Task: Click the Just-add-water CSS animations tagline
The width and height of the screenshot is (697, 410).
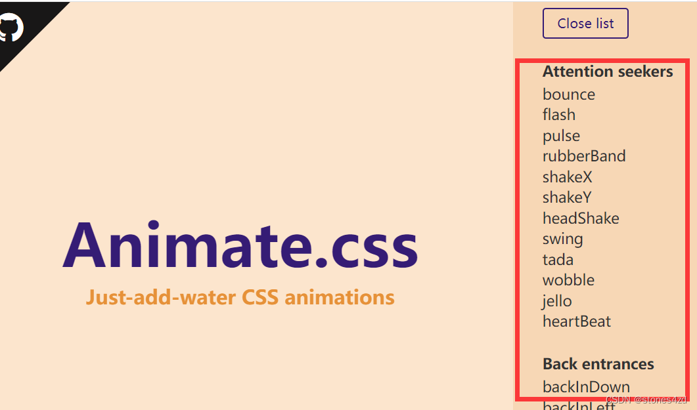Action: (x=240, y=297)
